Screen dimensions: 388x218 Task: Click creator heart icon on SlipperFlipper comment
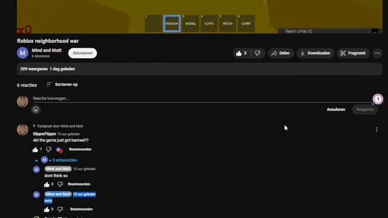(59, 150)
